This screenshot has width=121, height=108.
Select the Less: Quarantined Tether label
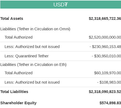click(27, 56)
